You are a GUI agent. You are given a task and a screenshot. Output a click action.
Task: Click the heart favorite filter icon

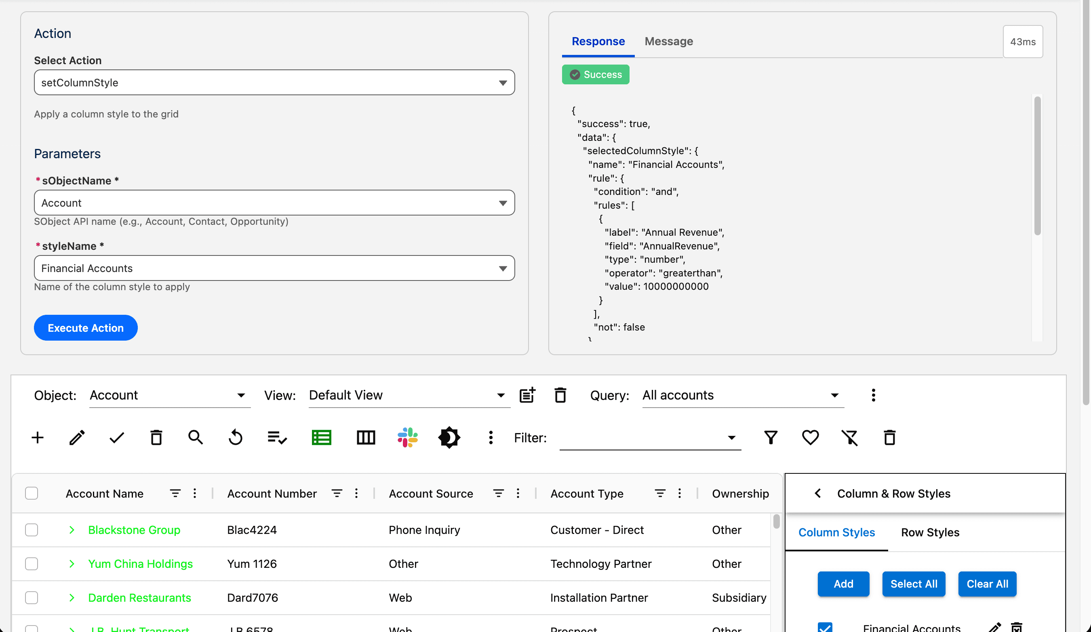[810, 437]
